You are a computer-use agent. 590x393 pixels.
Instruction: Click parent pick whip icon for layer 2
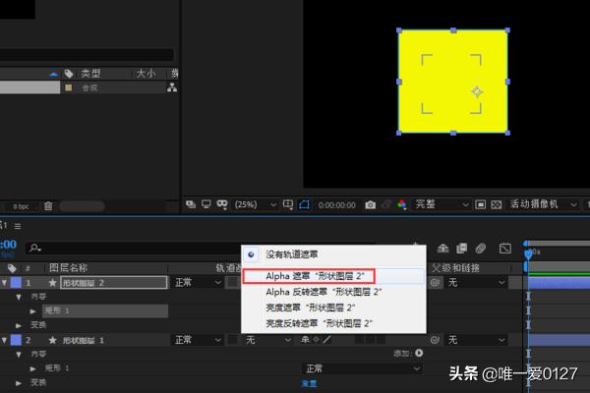[435, 340]
